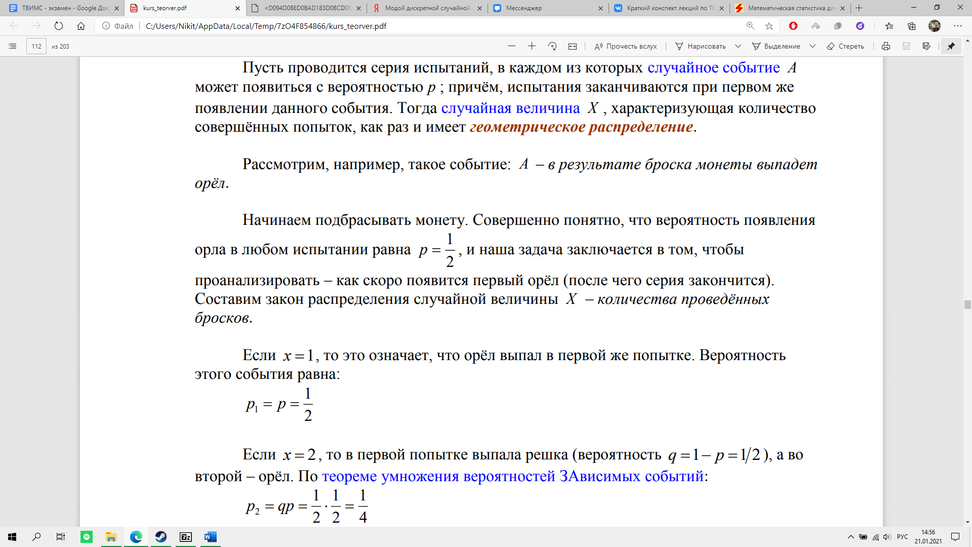Show hidden system tray icons
The height and width of the screenshot is (547, 972).
[x=850, y=537]
